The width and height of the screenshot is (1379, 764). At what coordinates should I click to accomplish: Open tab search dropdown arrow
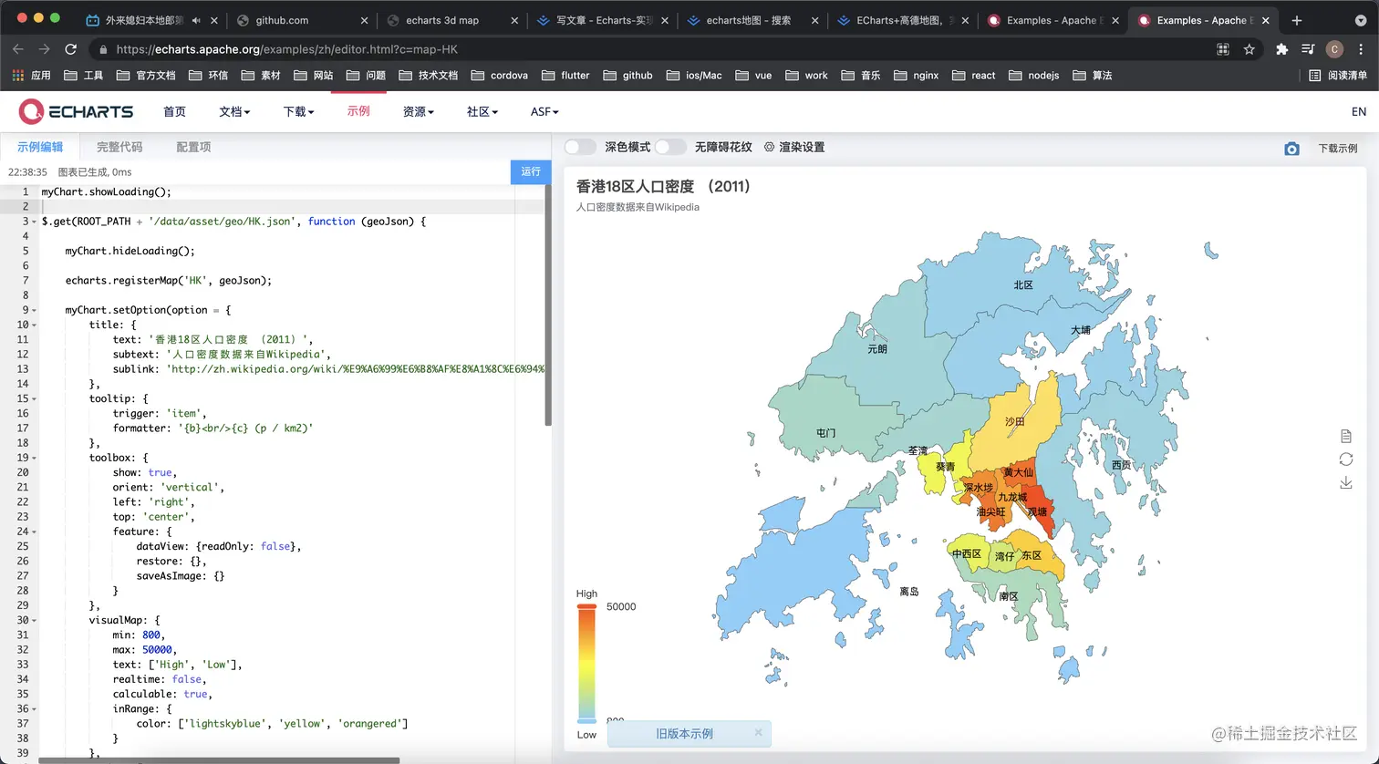(x=1359, y=20)
